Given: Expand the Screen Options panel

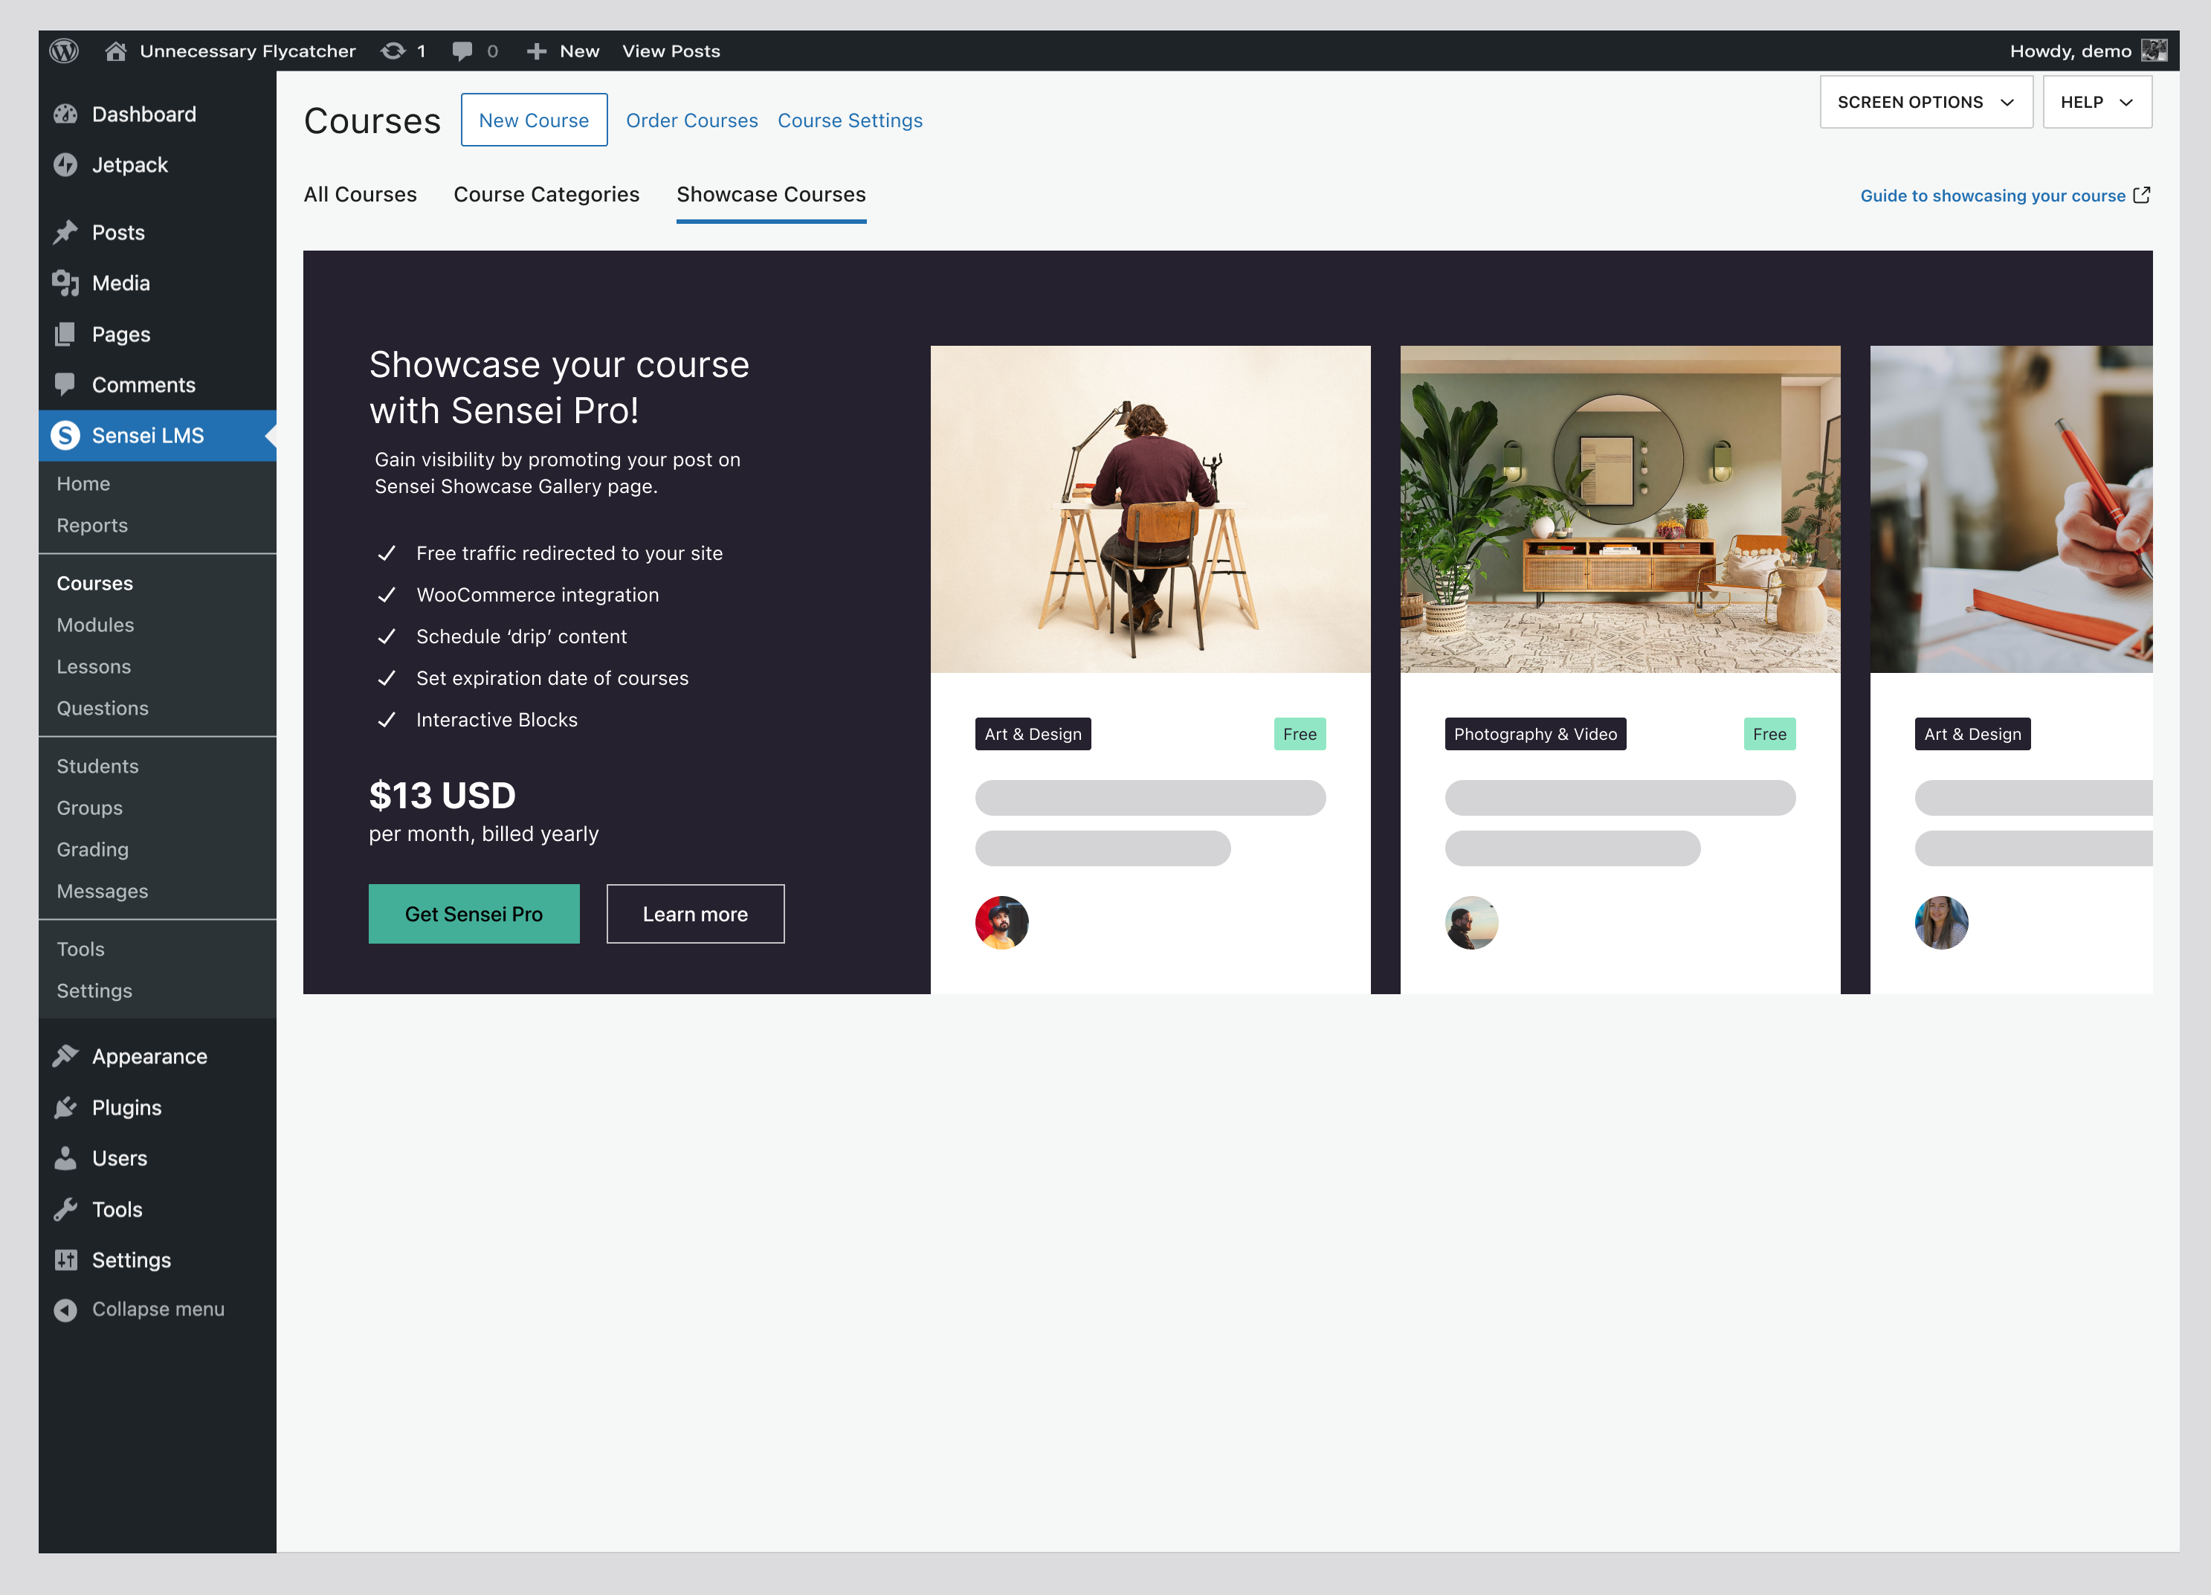Looking at the screenshot, I should pyautogui.click(x=1926, y=101).
